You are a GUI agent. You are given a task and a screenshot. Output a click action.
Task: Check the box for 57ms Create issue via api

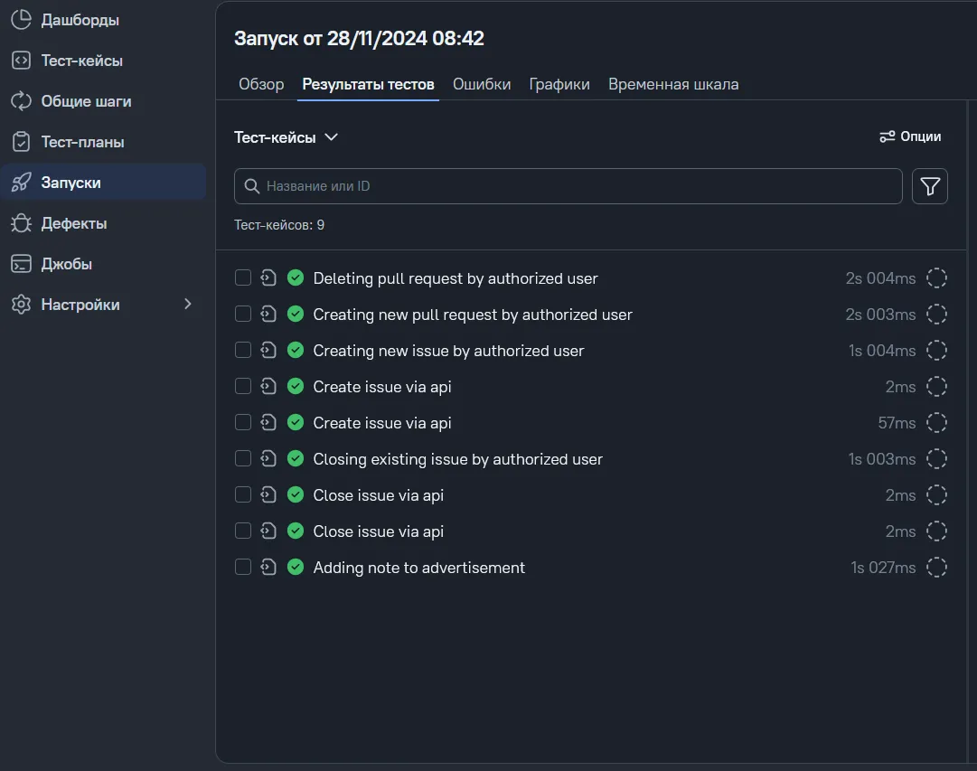tap(243, 422)
